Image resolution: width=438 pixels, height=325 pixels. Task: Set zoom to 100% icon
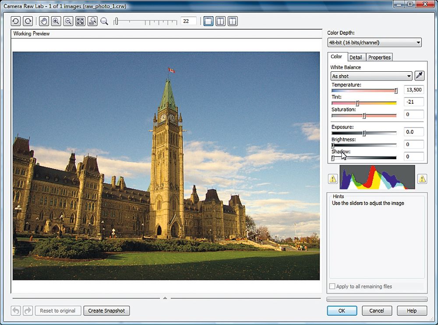[92, 21]
